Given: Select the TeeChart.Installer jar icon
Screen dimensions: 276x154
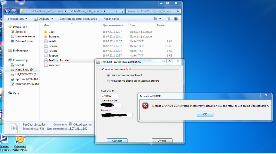Looking at the screenshot, I should [x=46, y=60].
